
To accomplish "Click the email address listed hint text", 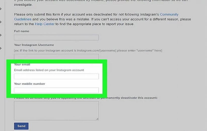I will (x=49, y=70).
